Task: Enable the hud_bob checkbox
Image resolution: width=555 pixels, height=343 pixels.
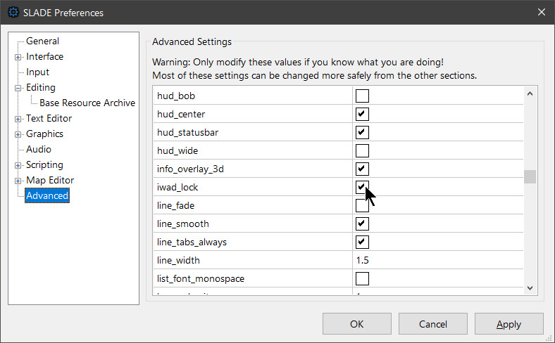Action: click(x=362, y=96)
